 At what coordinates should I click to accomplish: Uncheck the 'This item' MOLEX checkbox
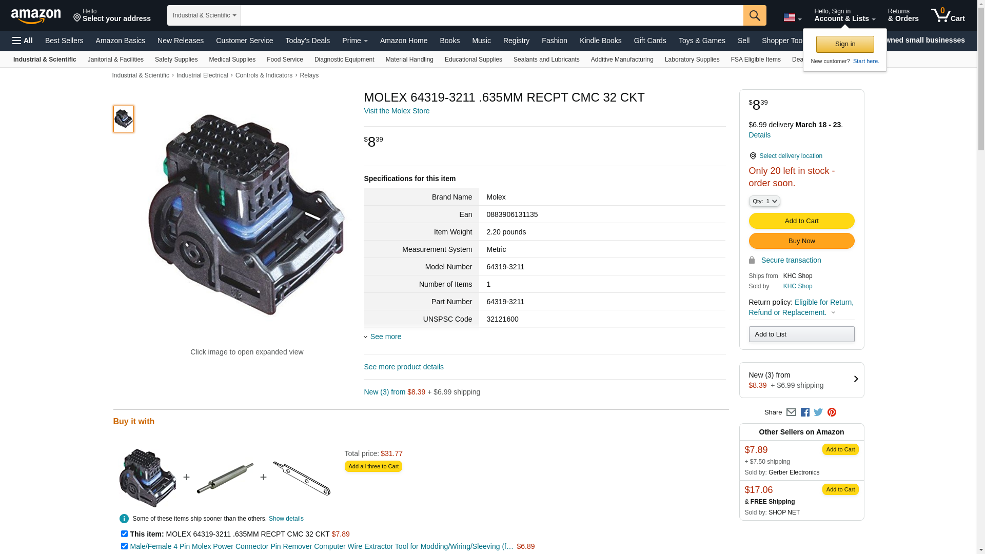tap(124, 534)
